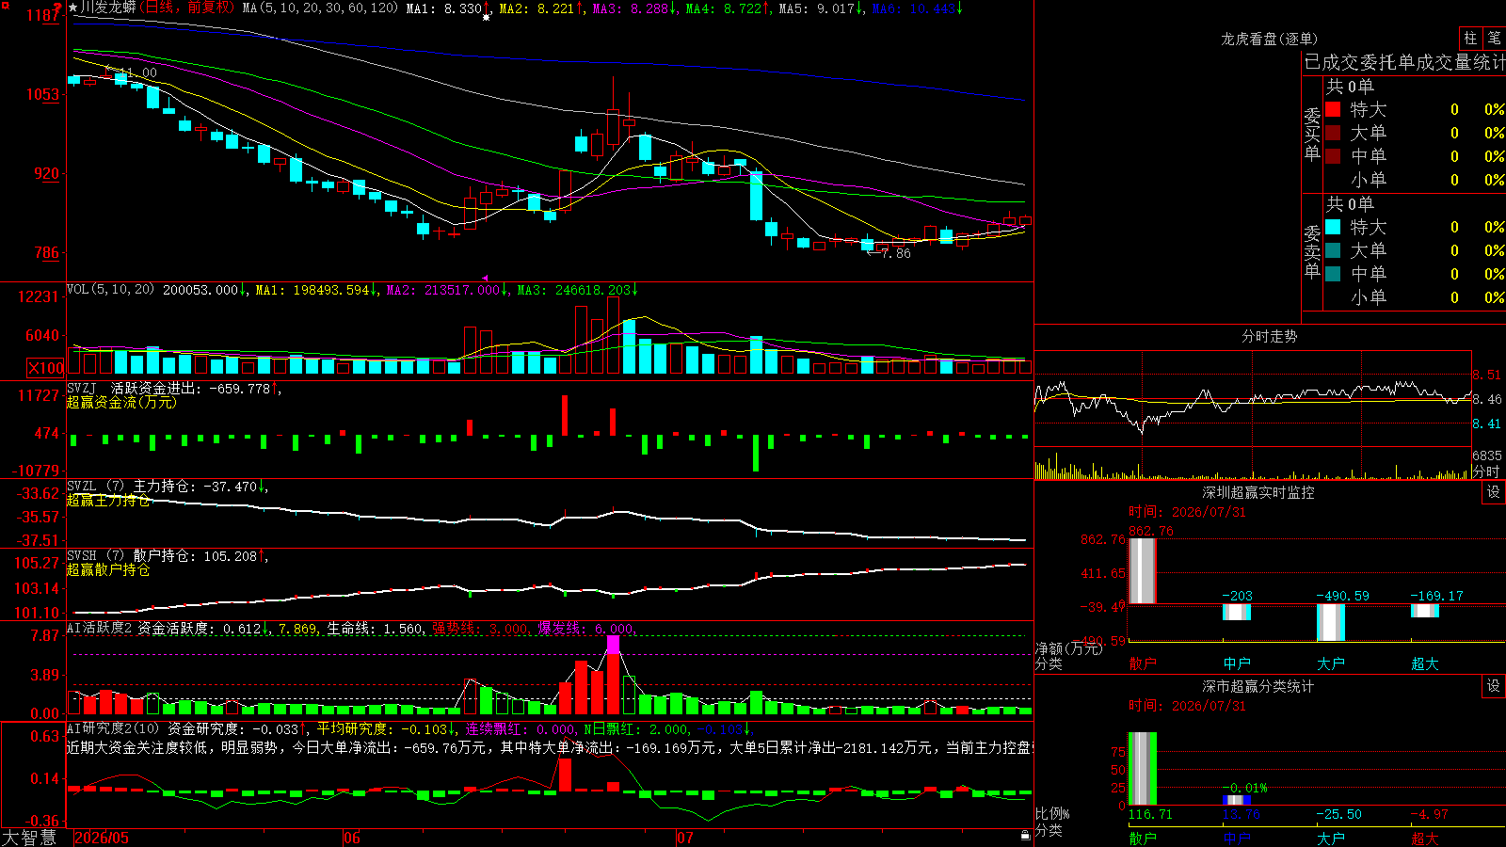Click the green MA4: 8.722 value
Viewport: 1506px width, 847px height.
[x=723, y=8]
